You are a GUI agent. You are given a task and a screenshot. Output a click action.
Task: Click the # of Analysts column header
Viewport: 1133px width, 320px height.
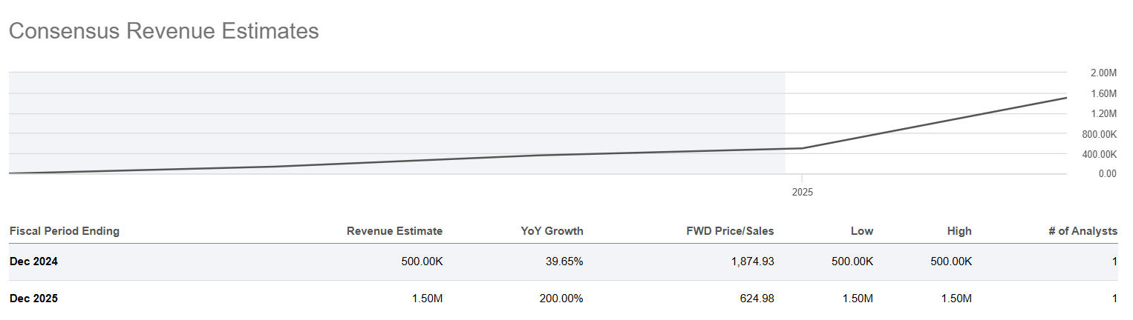tap(1083, 231)
